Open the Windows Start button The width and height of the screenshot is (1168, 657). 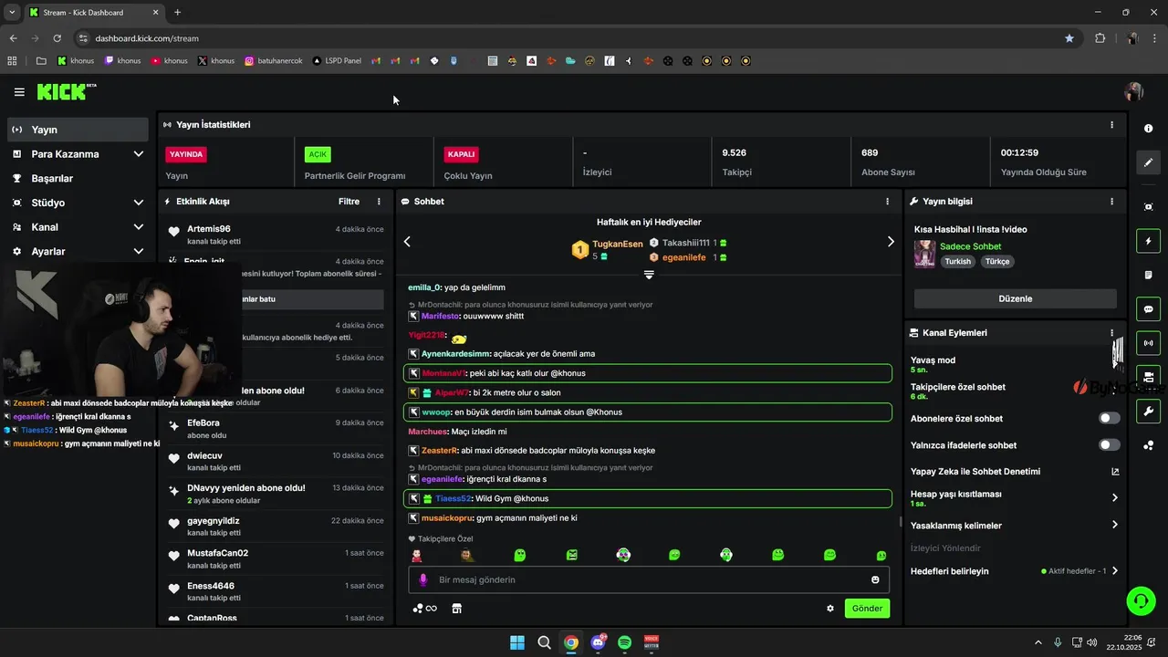coord(517,642)
